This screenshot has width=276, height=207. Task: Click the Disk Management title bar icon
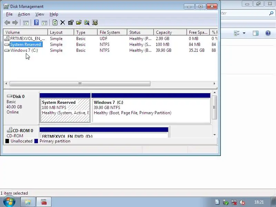pos(6,7)
